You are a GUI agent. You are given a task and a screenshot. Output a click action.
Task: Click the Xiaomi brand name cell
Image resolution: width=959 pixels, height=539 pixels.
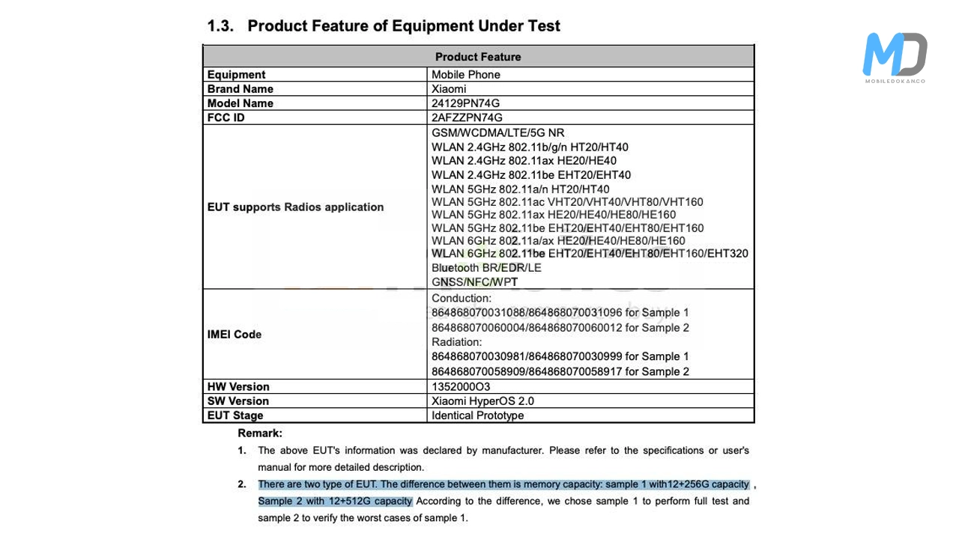pyautogui.click(x=449, y=89)
